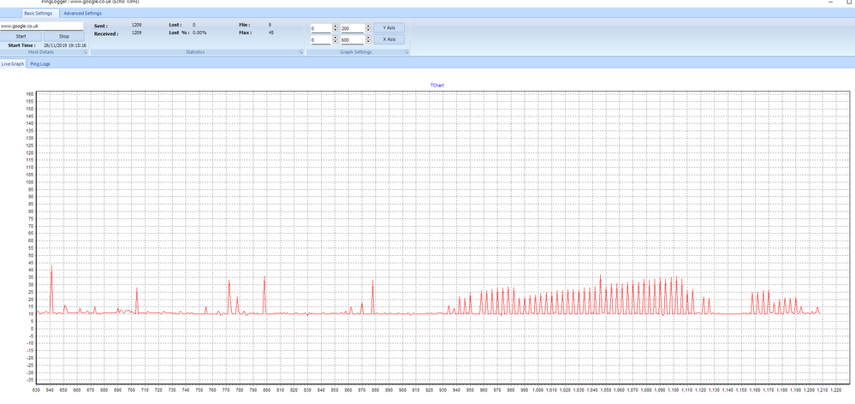855x404 pixels.
Task: Open the Ping Logs tab
Action: [40, 64]
